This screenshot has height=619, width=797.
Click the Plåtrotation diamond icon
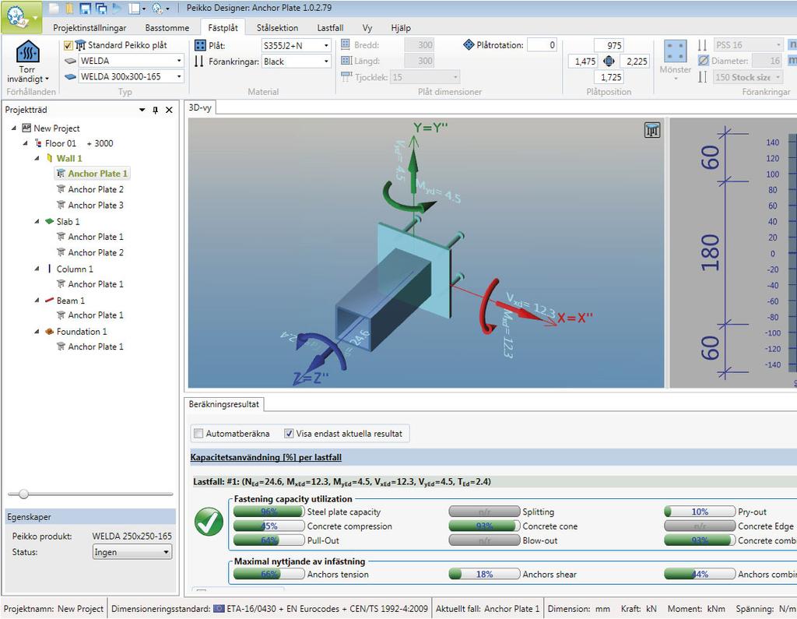click(x=469, y=44)
